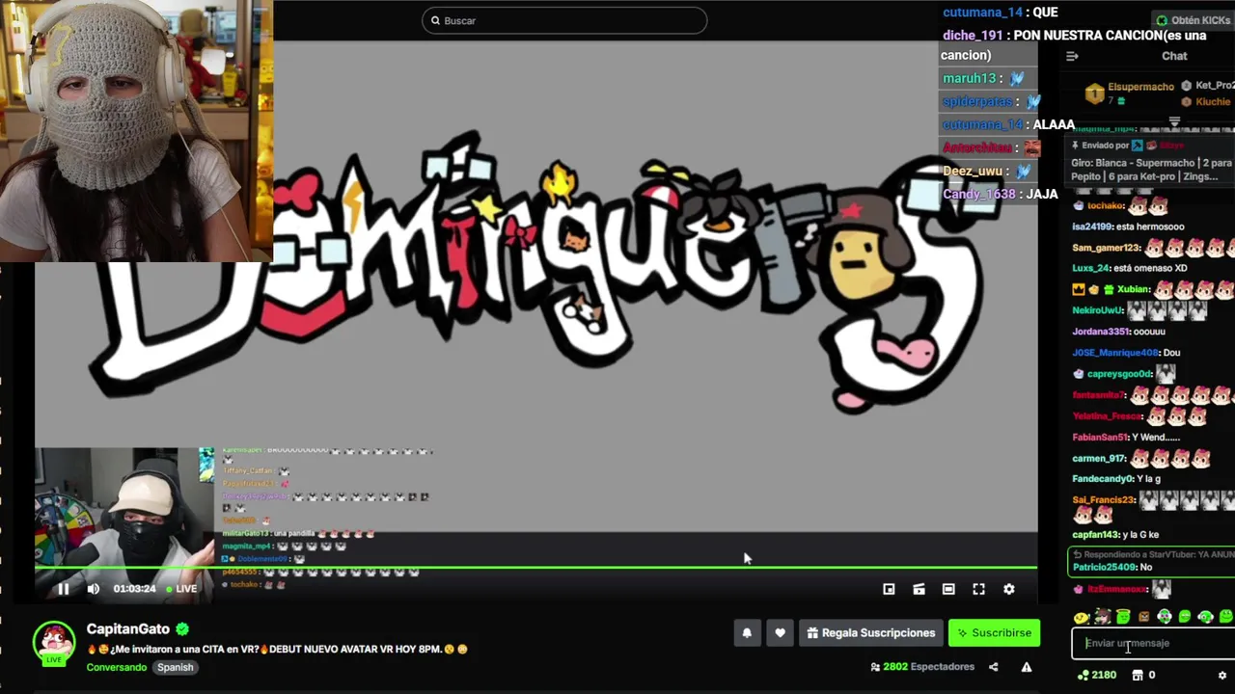This screenshot has width=1235, height=694.
Task: Follow the channel with the heart button
Action: click(780, 633)
